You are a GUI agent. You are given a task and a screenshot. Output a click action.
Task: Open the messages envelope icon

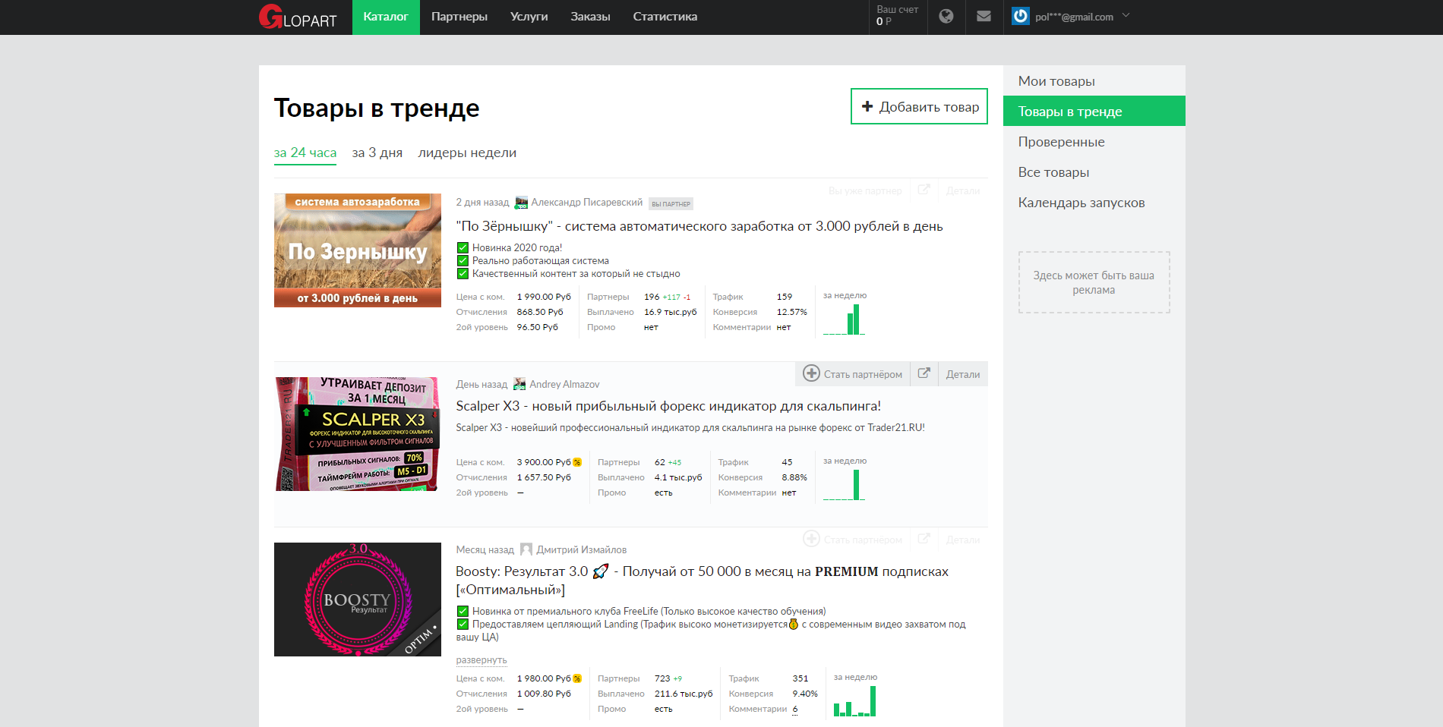(984, 17)
